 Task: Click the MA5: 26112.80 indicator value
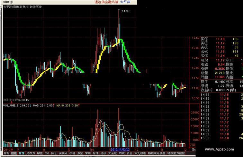[43, 105]
